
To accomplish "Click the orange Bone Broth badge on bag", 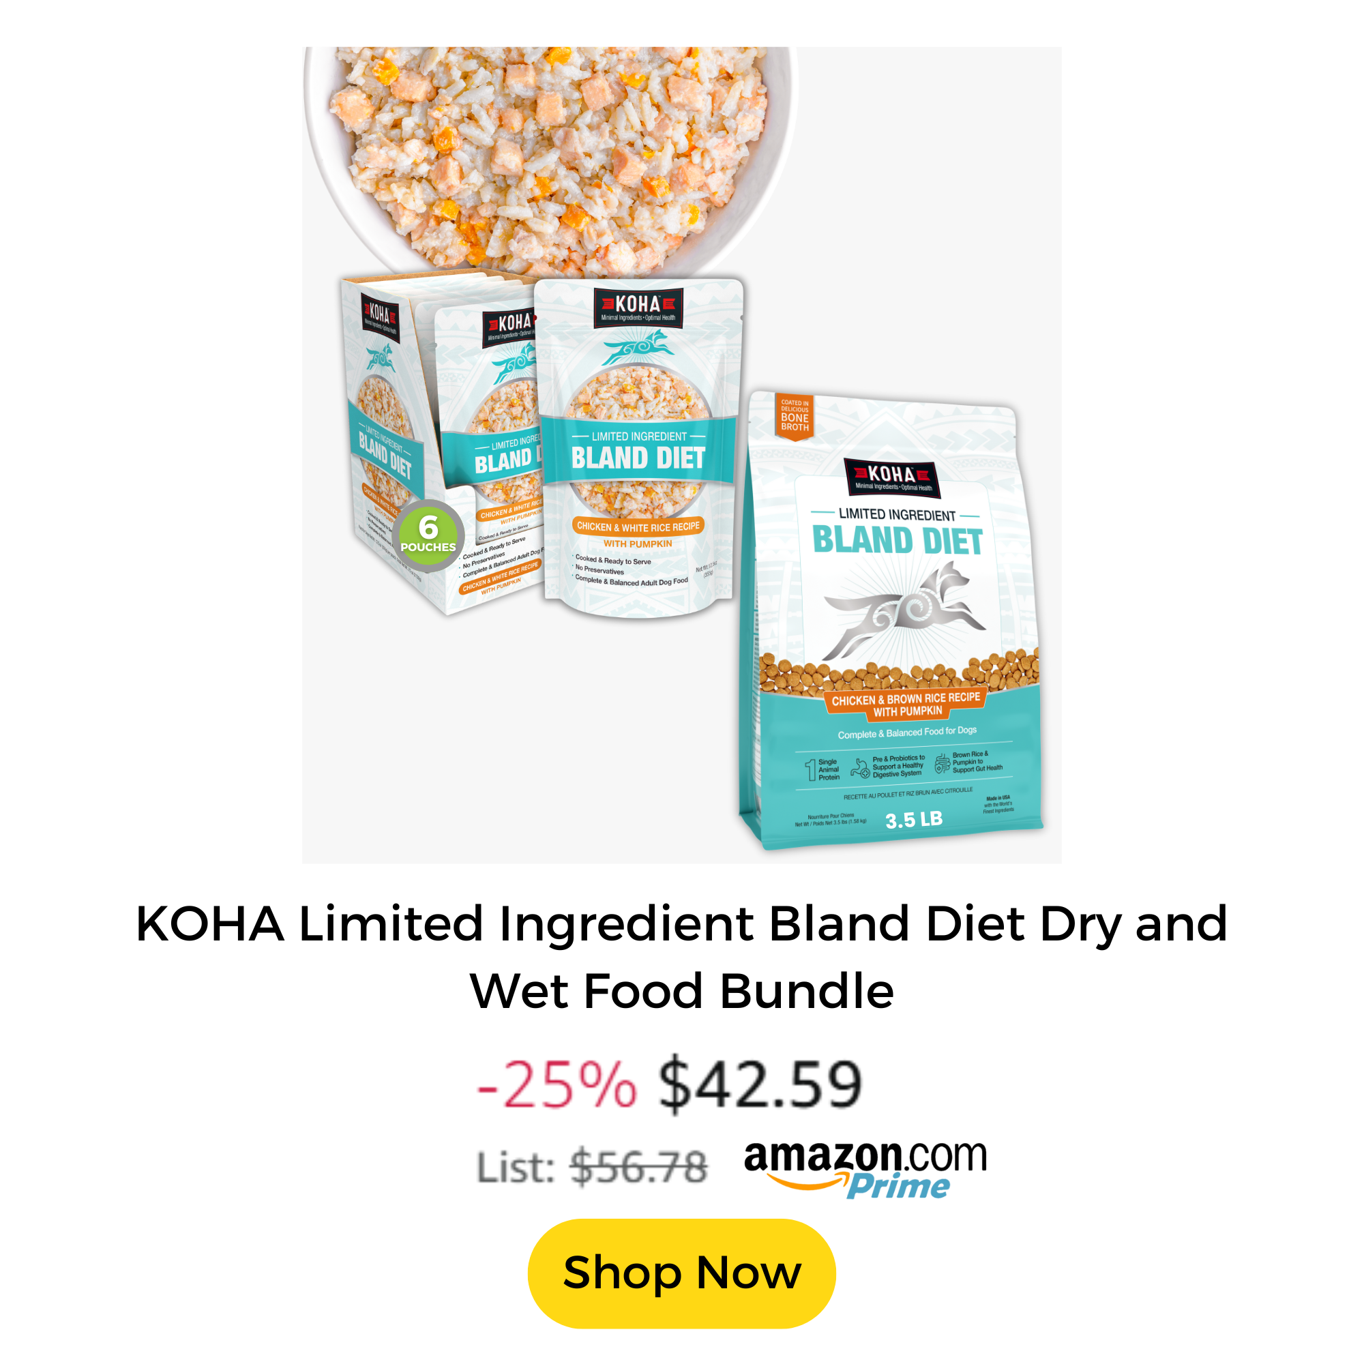I will (795, 417).
